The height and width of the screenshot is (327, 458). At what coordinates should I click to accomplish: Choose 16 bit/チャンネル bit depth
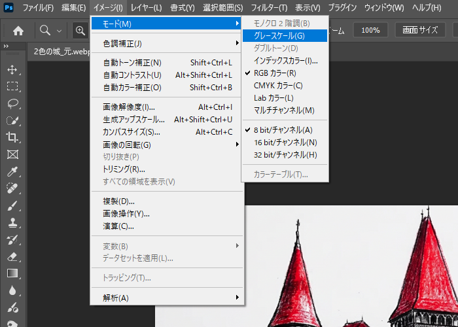(x=285, y=142)
